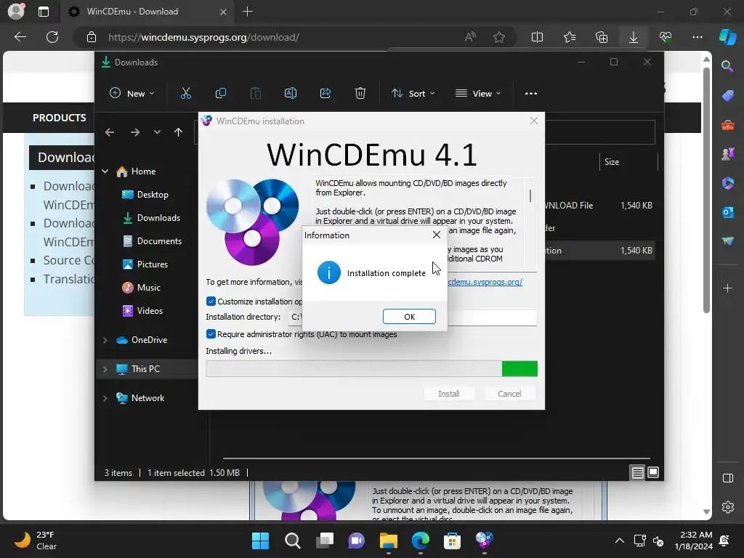The height and width of the screenshot is (558, 744).
Task: Refresh the WinCDEmu download page
Action: [52, 37]
